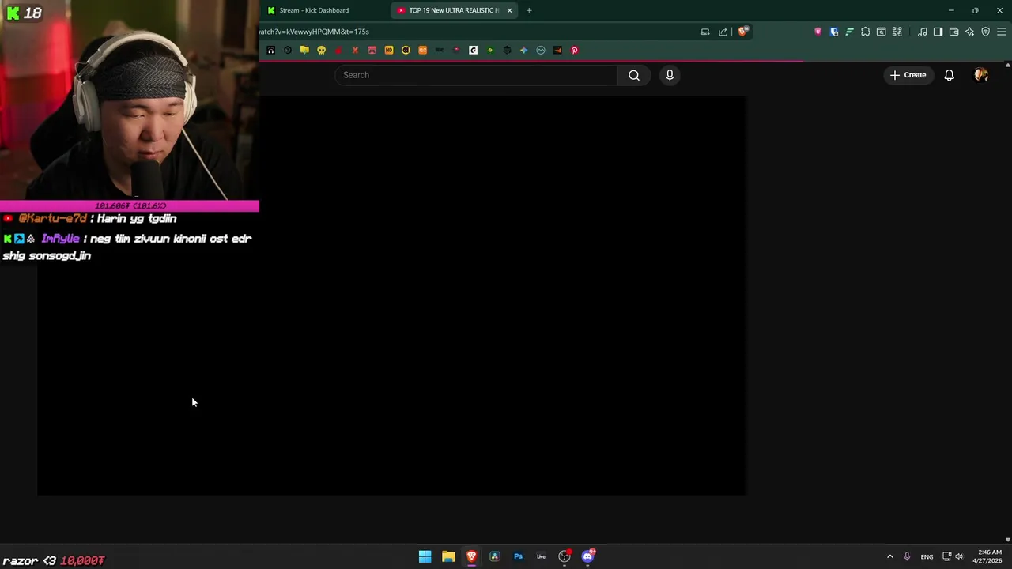Open Discord from taskbar

click(x=587, y=556)
